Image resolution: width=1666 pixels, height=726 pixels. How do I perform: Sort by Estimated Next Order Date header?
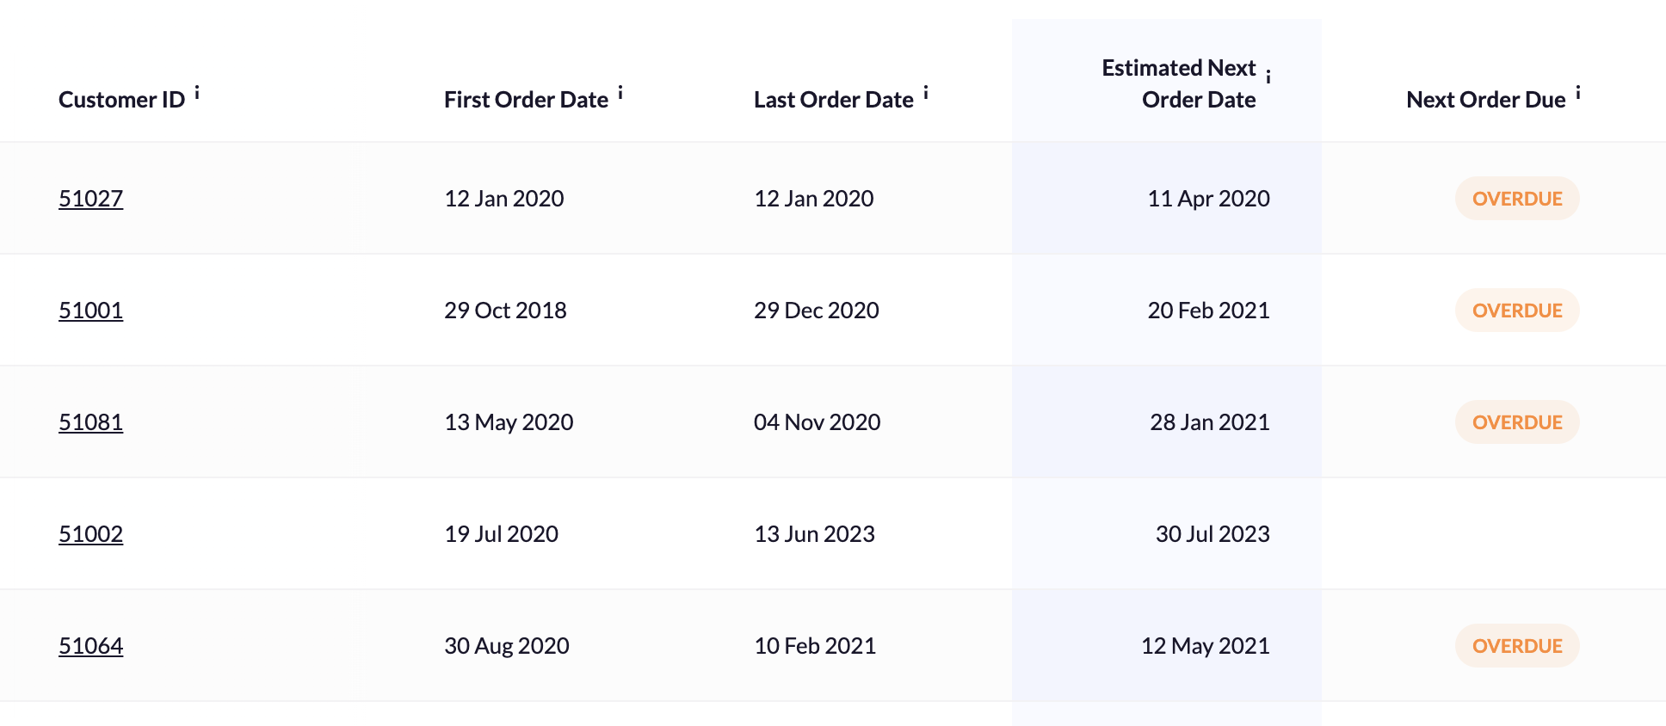coord(1179,83)
